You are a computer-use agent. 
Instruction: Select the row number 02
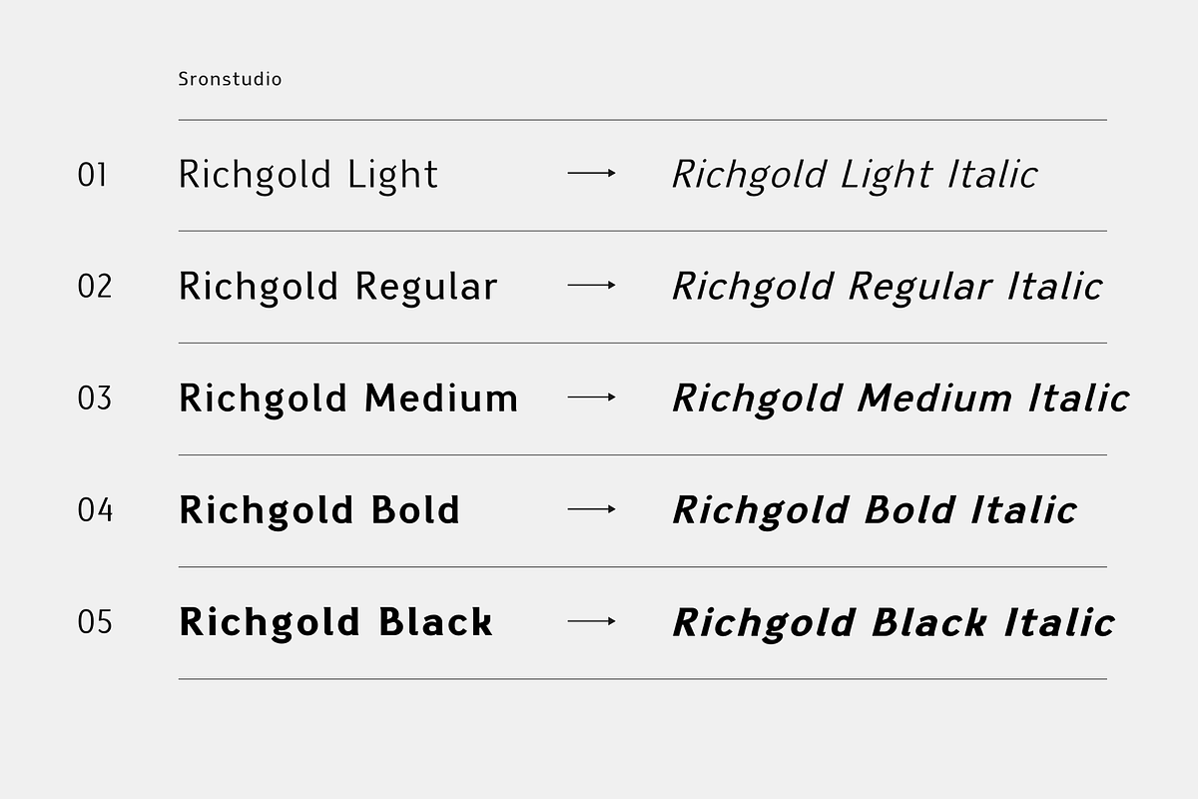[95, 288]
